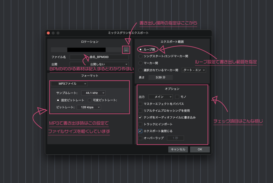273x183 pixels.
Task: Enable マスターエフェクトをバイパス checkbox
Action: 140,104
